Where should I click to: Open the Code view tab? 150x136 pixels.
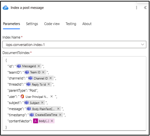click(x=52, y=24)
